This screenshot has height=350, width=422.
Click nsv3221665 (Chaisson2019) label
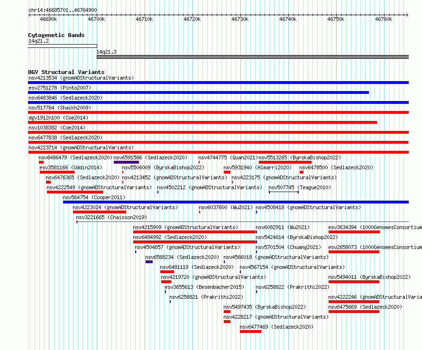click(111, 217)
